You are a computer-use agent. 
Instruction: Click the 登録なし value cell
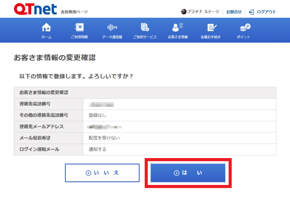97,115
